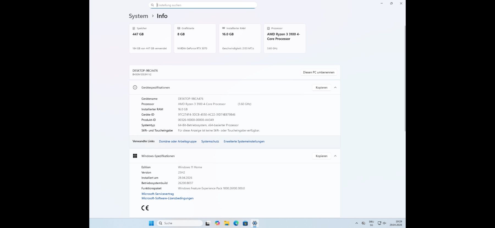Click the build value 26200.8037

(x=185, y=183)
